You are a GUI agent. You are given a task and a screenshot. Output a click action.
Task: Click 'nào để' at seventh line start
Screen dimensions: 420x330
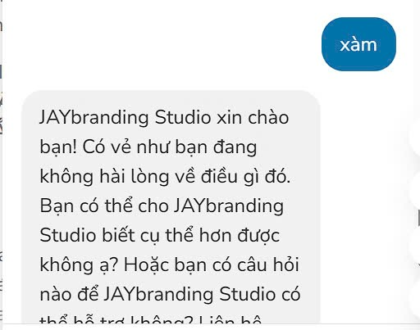[x=69, y=294]
